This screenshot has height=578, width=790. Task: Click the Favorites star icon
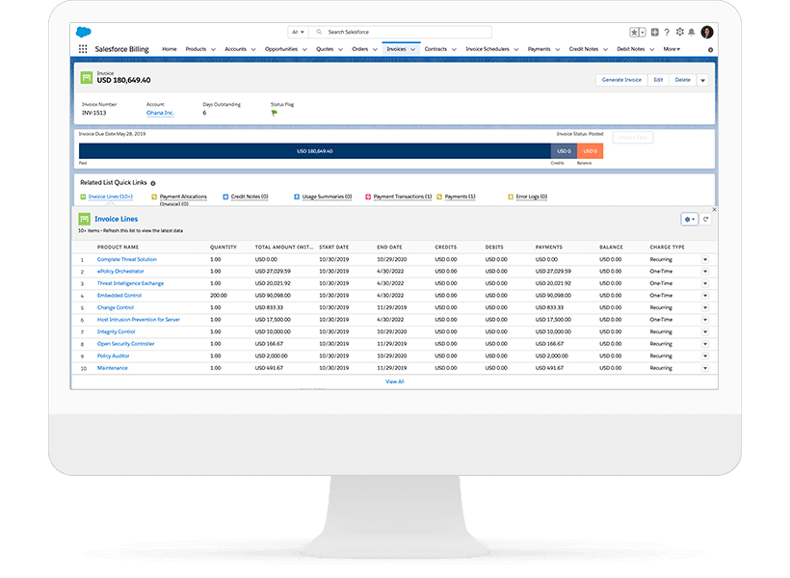pos(634,32)
